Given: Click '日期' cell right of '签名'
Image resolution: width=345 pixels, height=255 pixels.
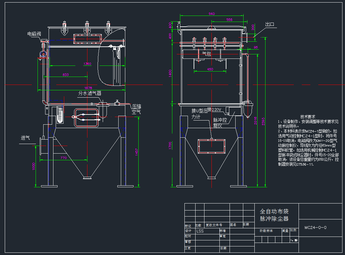Looking at the screenshot, I should coord(246,224).
